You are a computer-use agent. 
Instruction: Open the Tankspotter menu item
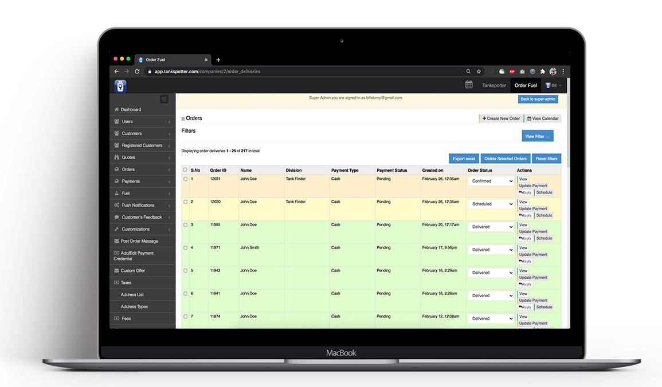(x=493, y=85)
